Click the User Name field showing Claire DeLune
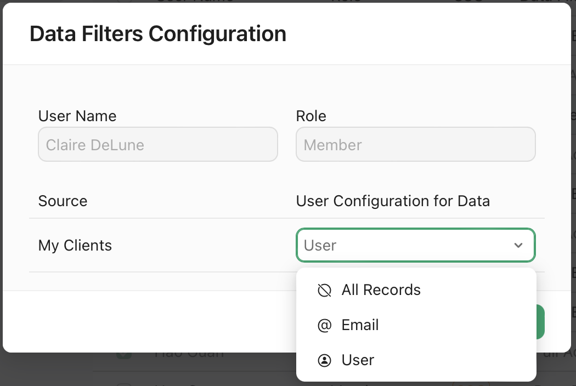 pos(157,144)
